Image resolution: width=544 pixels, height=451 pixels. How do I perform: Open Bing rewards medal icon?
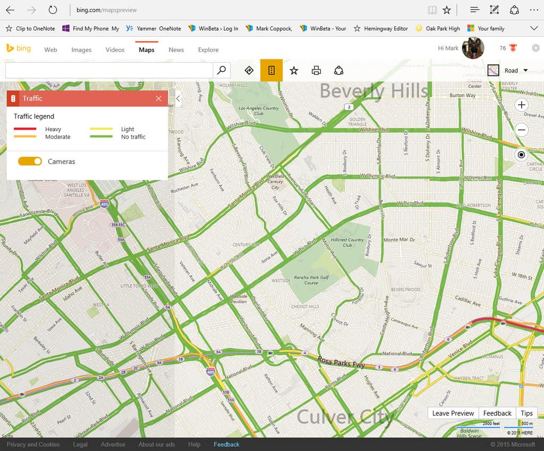coord(513,48)
